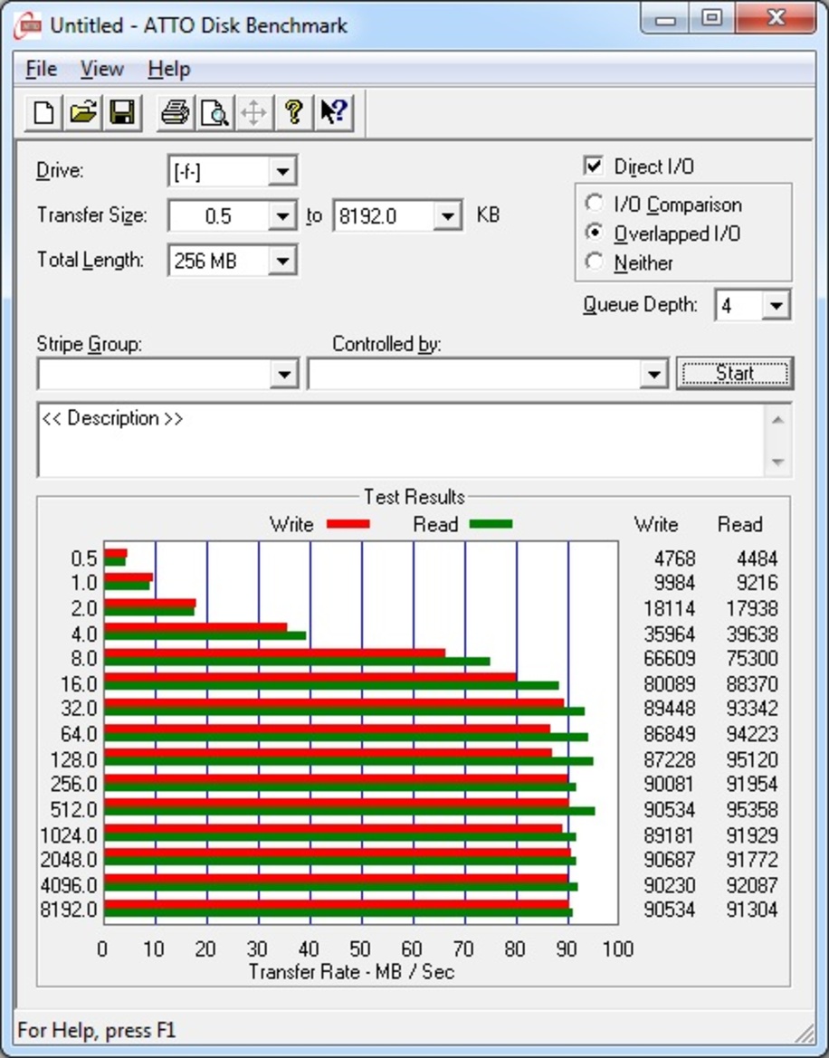Open the Drive dropdown
Image resolution: width=829 pixels, height=1058 pixels.
[x=282, y=171]
